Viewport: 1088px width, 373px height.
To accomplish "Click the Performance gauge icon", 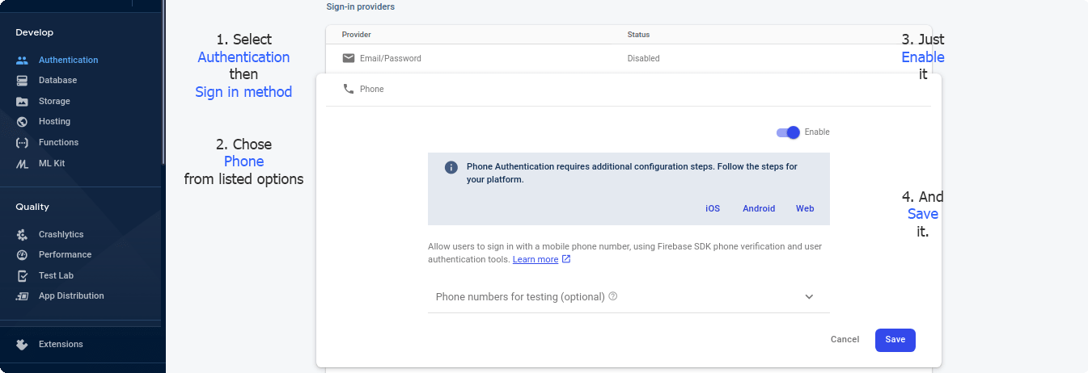I will click(22, 255).
